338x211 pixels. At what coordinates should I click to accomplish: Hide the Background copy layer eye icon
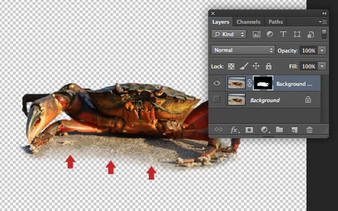pos(217,83)
